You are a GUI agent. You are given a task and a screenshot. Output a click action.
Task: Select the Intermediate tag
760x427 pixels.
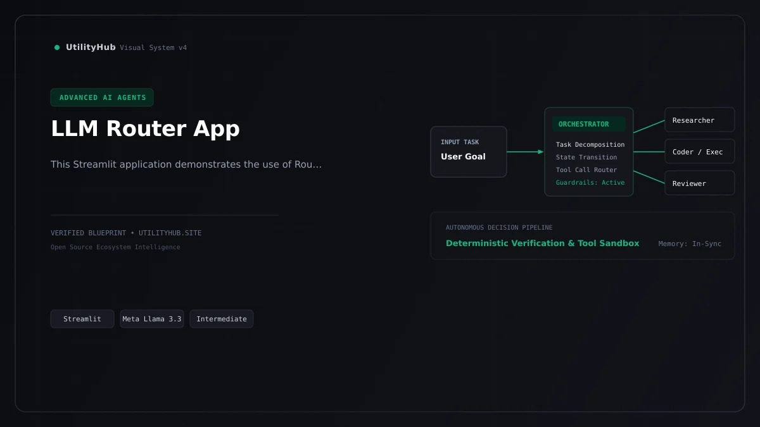(222, 319)
